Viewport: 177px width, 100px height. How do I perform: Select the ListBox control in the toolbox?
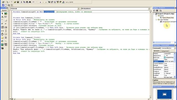click(6, 27)
